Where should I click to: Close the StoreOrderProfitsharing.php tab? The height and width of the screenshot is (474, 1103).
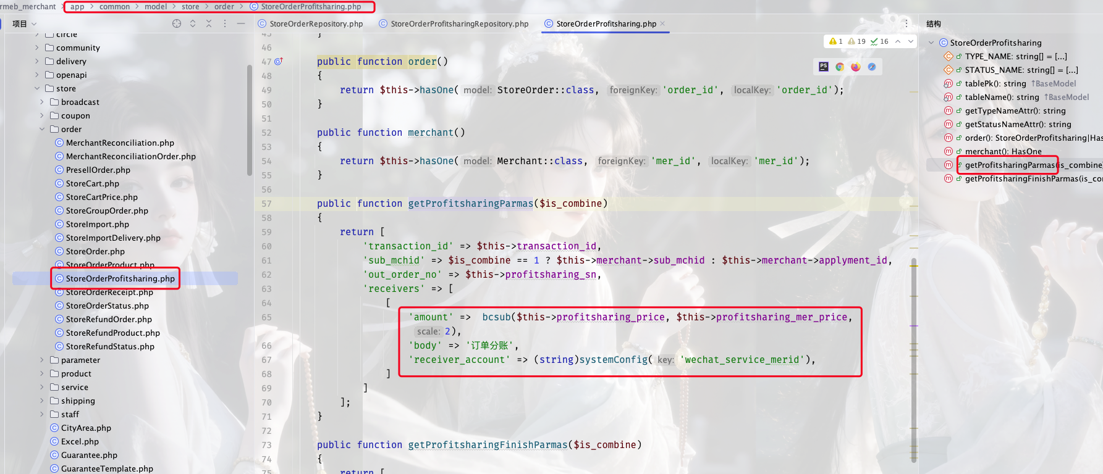coord(663,23)
